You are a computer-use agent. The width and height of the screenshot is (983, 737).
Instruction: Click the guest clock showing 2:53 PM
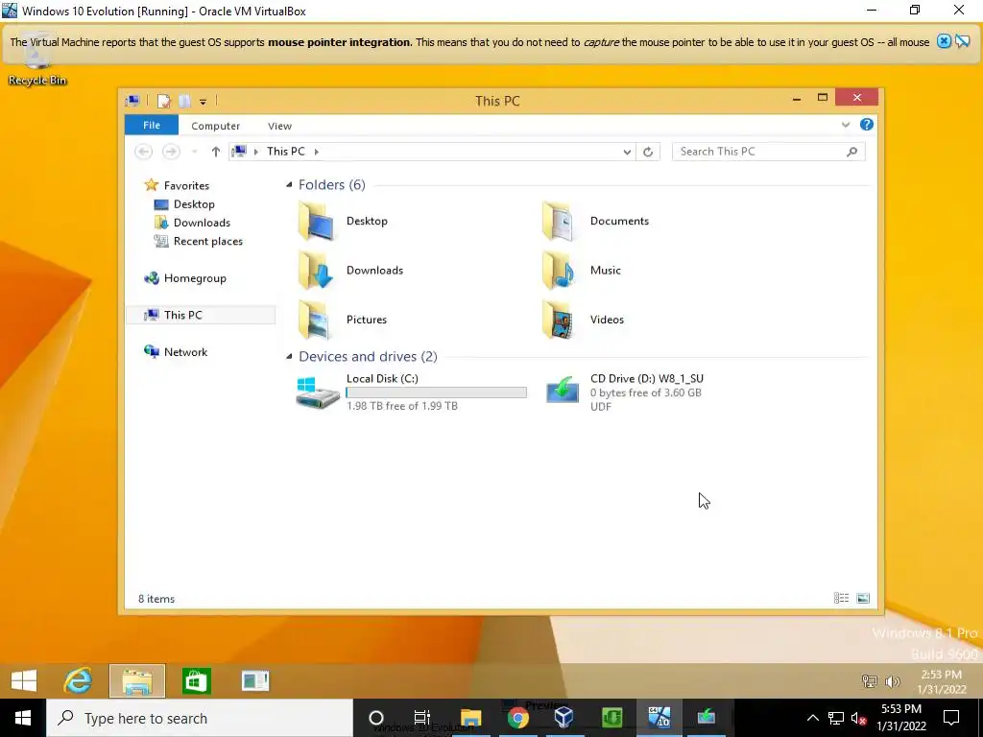(941, 682)
